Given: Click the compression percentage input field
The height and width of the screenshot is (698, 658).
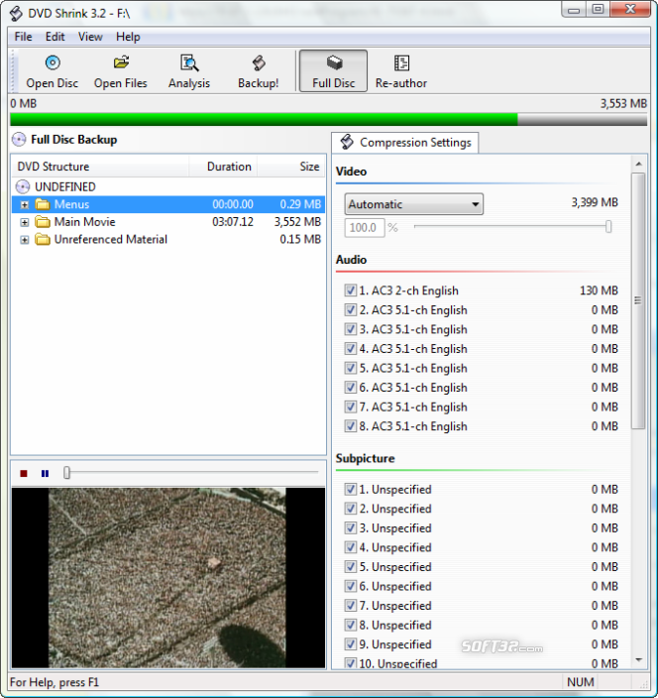Looking at the screenshot, I should 364,227.
